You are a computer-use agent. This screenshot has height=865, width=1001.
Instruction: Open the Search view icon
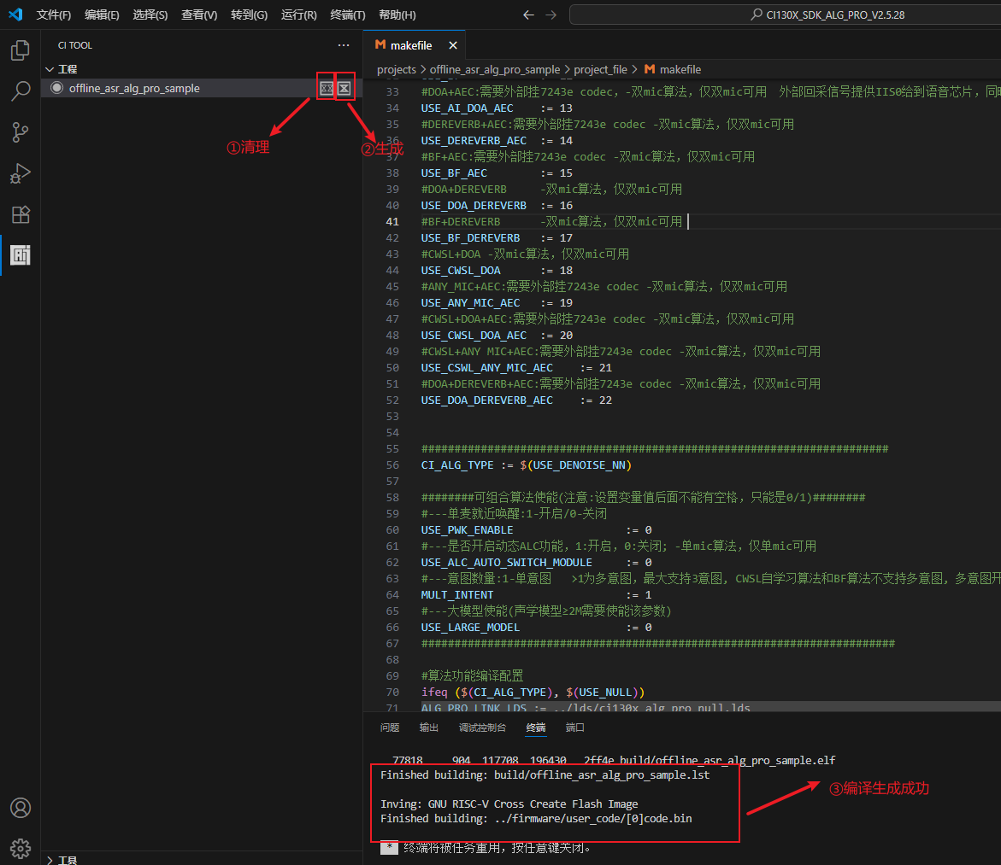click(20, 91)
